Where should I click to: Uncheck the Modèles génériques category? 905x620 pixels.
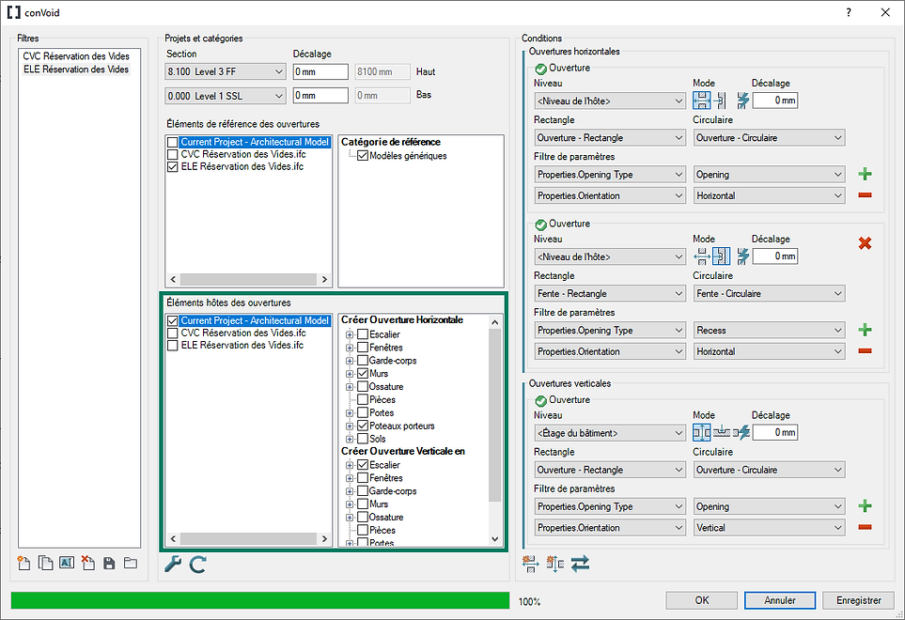pos(363,156)
